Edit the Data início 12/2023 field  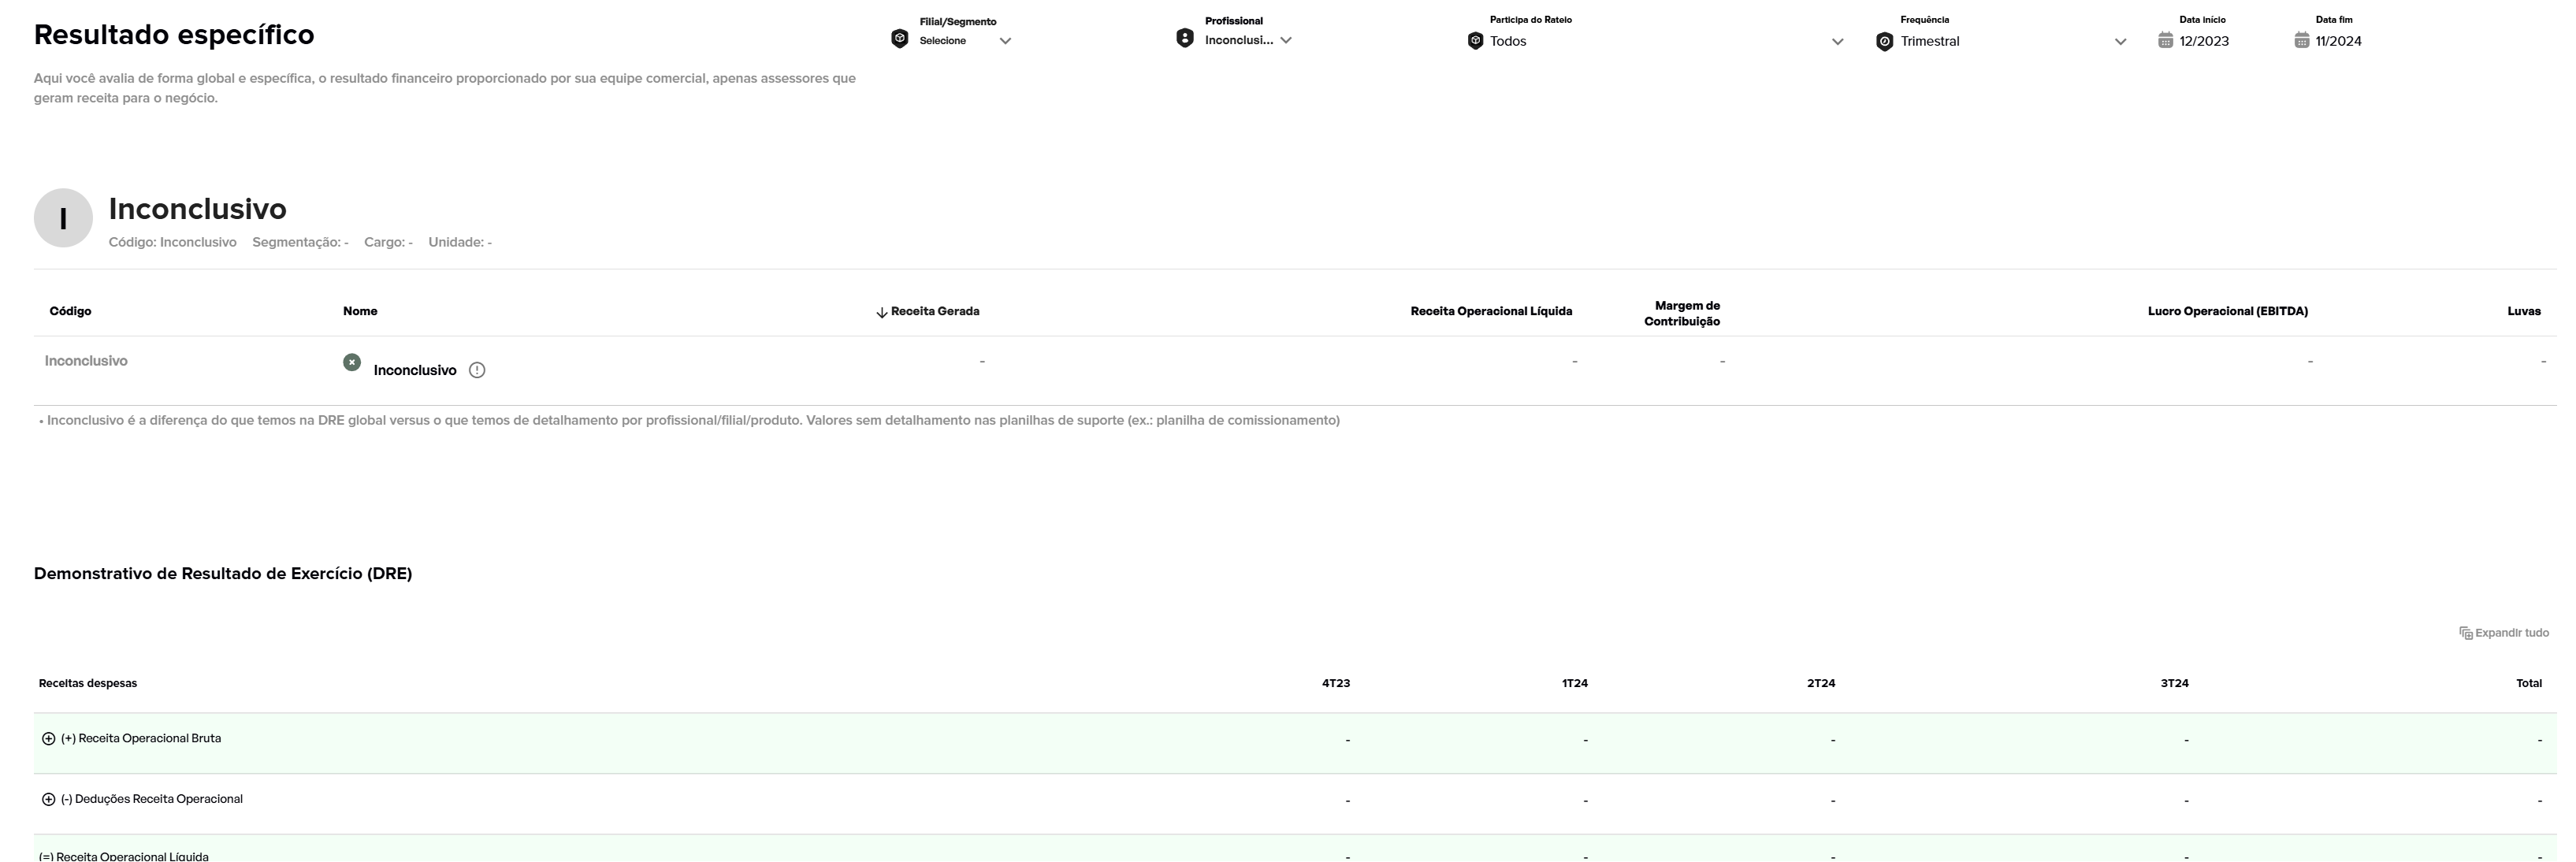2203,42
